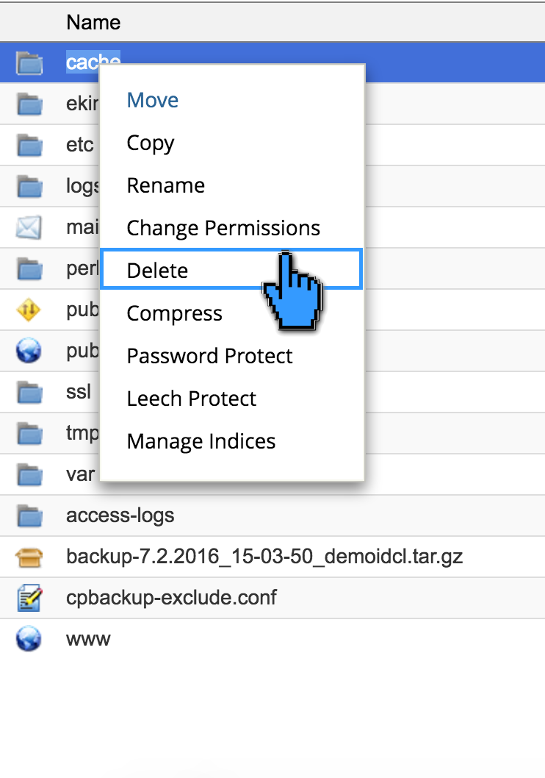This screenshot has width=545, height=778.
Task: Click the tmp folder icon
Action: (x=28, y=433)
